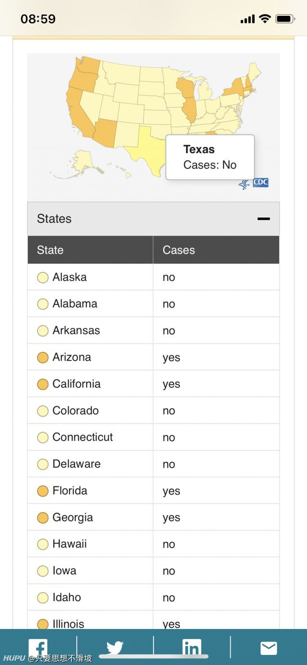Share page via LinkedIn icon
307x665 pixels.
click(x=192, y=648)
